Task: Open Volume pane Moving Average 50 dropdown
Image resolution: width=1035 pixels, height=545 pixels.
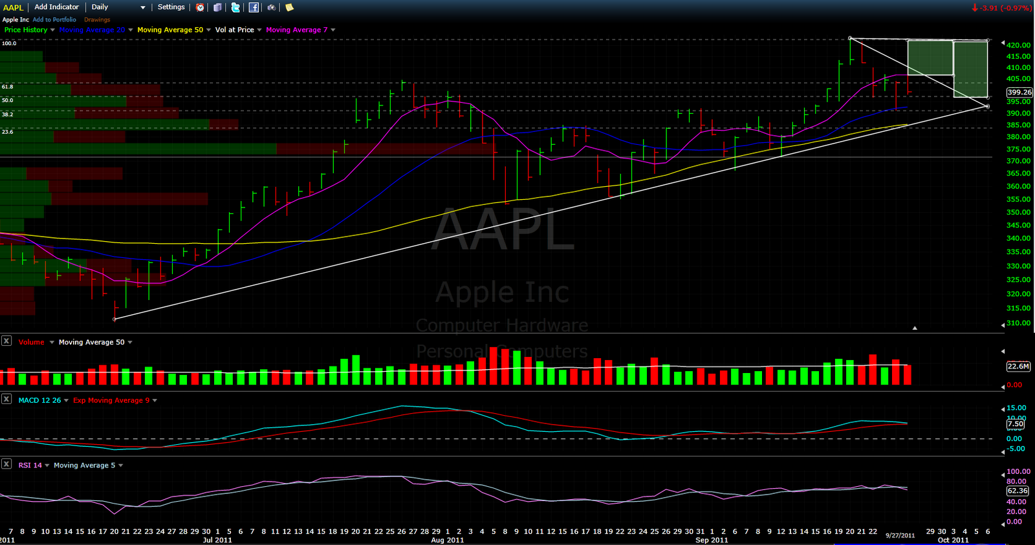Action: pyautogui.click(x=130, y=342)
